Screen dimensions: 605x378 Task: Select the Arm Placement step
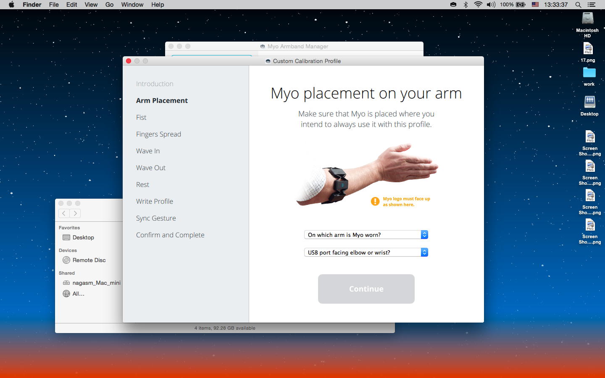coord(162,100)
